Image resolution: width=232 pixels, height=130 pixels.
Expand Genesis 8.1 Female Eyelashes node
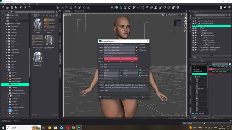[x=199, y=47]
